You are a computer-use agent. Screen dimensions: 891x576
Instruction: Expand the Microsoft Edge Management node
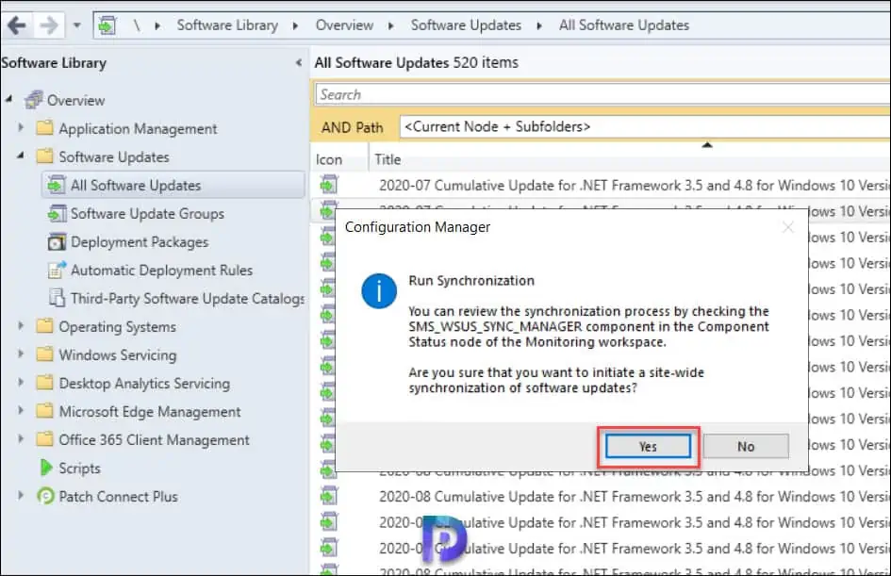point(21,410)
